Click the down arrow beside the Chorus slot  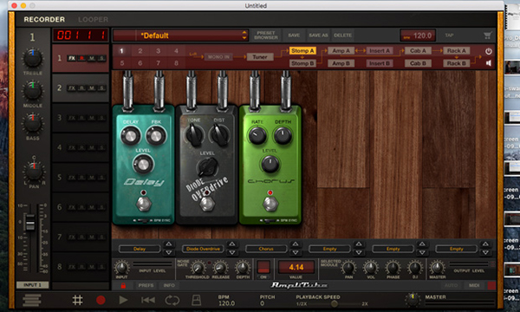[x=296, y=253]
